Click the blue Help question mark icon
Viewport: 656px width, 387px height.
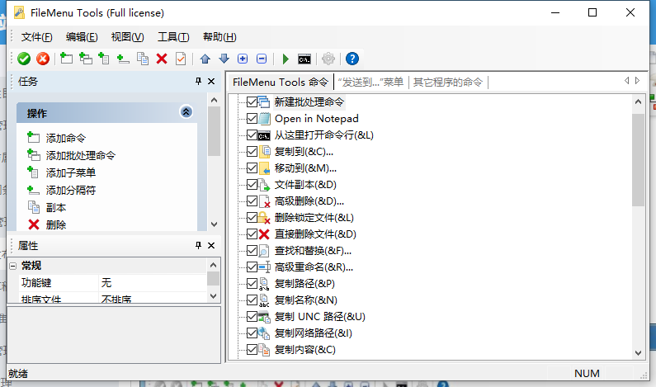352,59
